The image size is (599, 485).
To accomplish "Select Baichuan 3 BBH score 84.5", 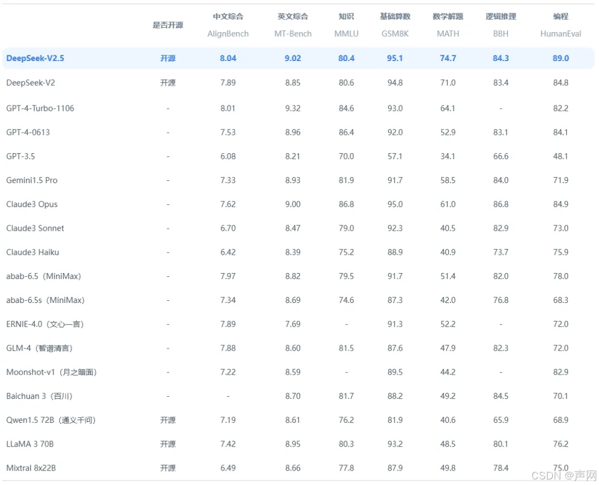I will [501, 396].
